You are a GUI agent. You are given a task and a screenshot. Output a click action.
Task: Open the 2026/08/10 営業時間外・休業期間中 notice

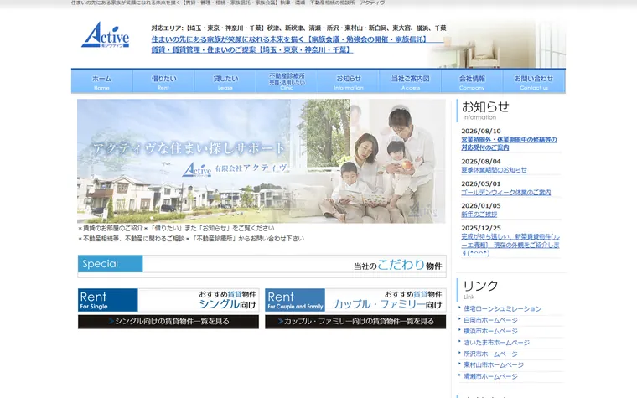click(509, 143)
